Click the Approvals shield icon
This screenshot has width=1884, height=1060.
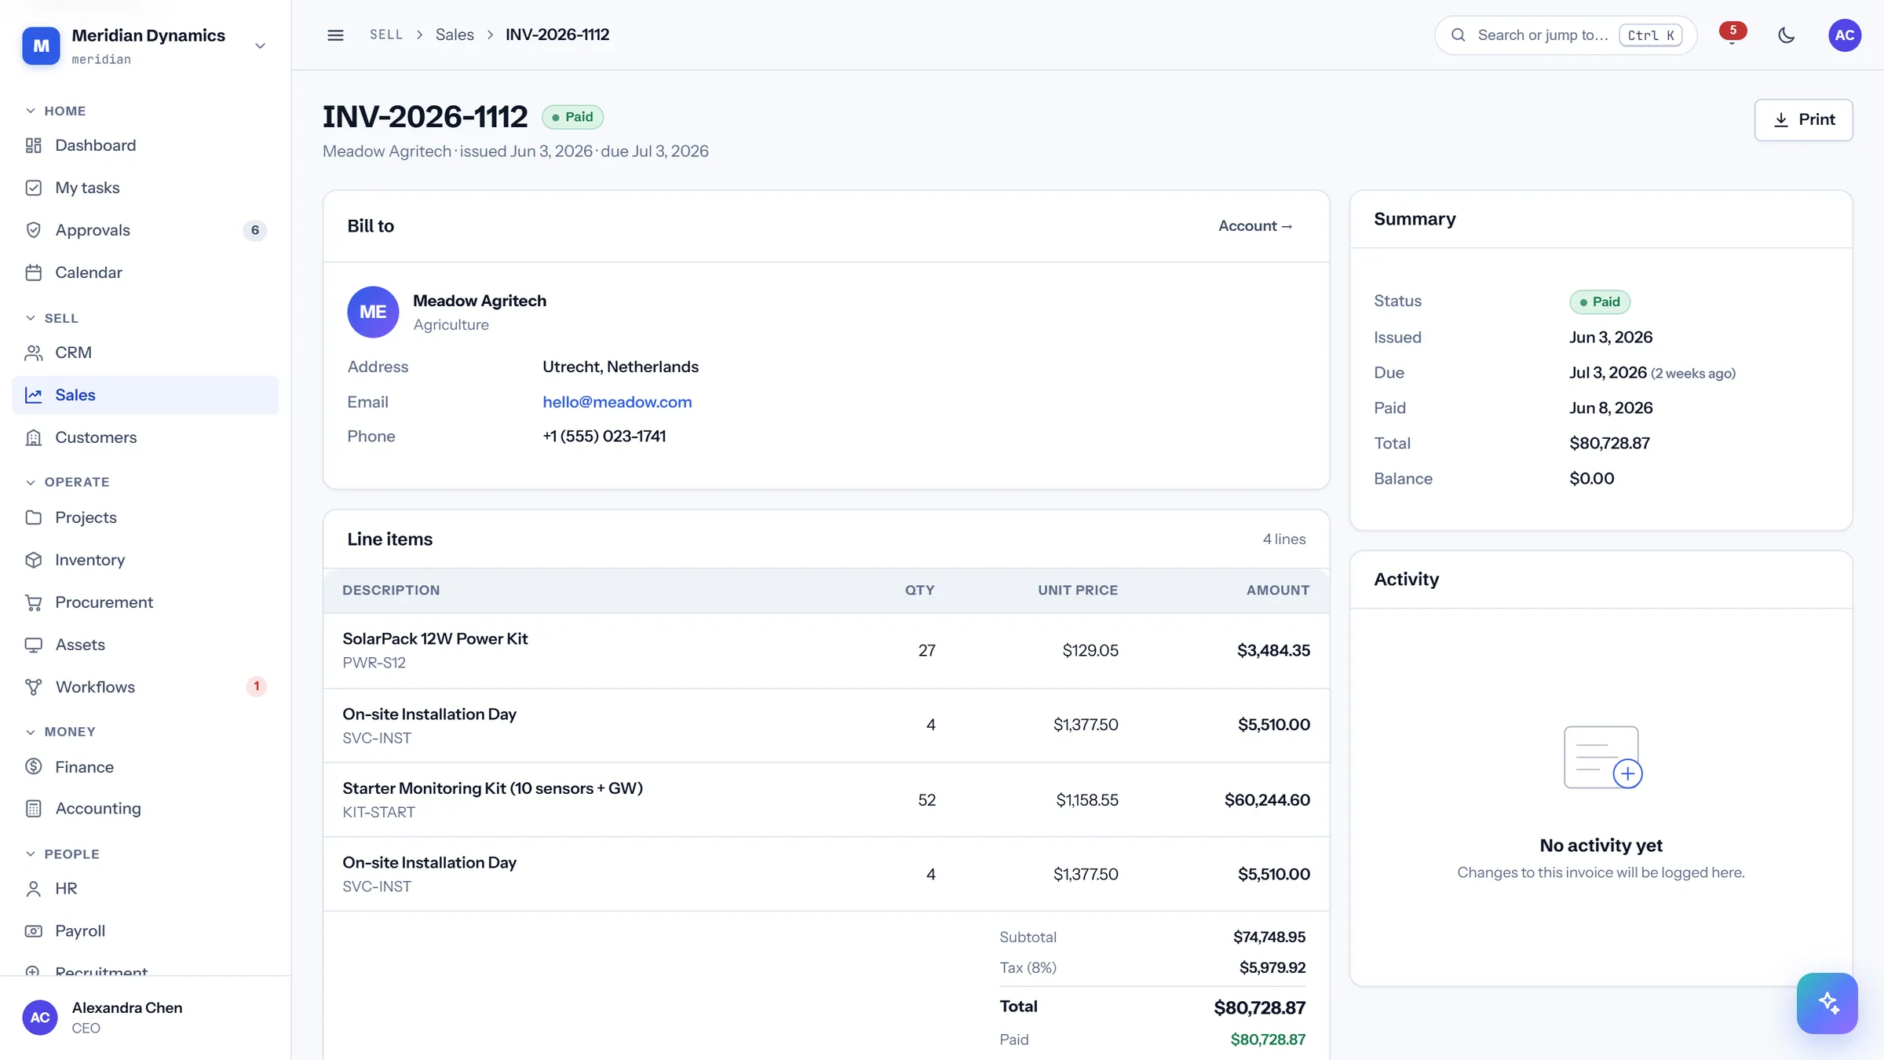(33, 230)
